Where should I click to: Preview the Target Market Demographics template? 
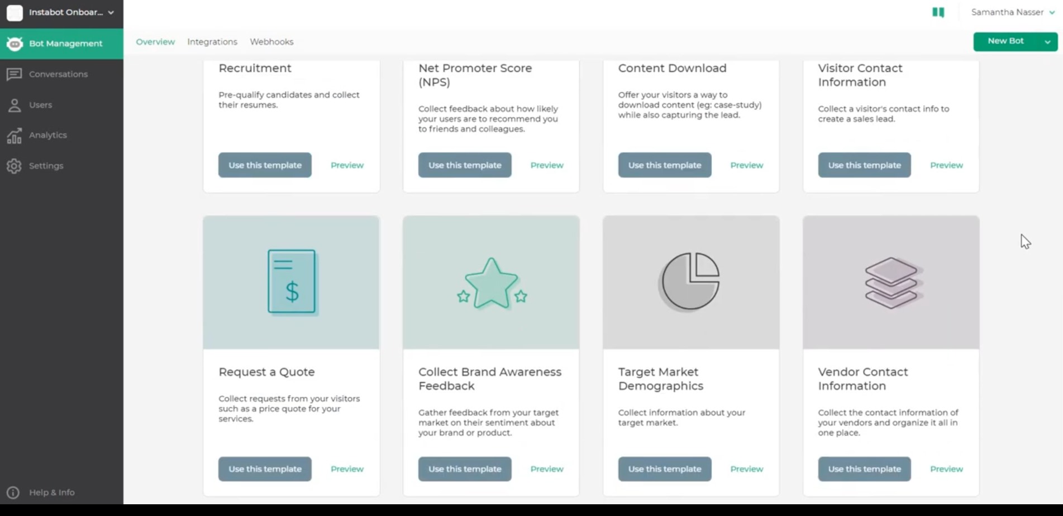point(746,469)
